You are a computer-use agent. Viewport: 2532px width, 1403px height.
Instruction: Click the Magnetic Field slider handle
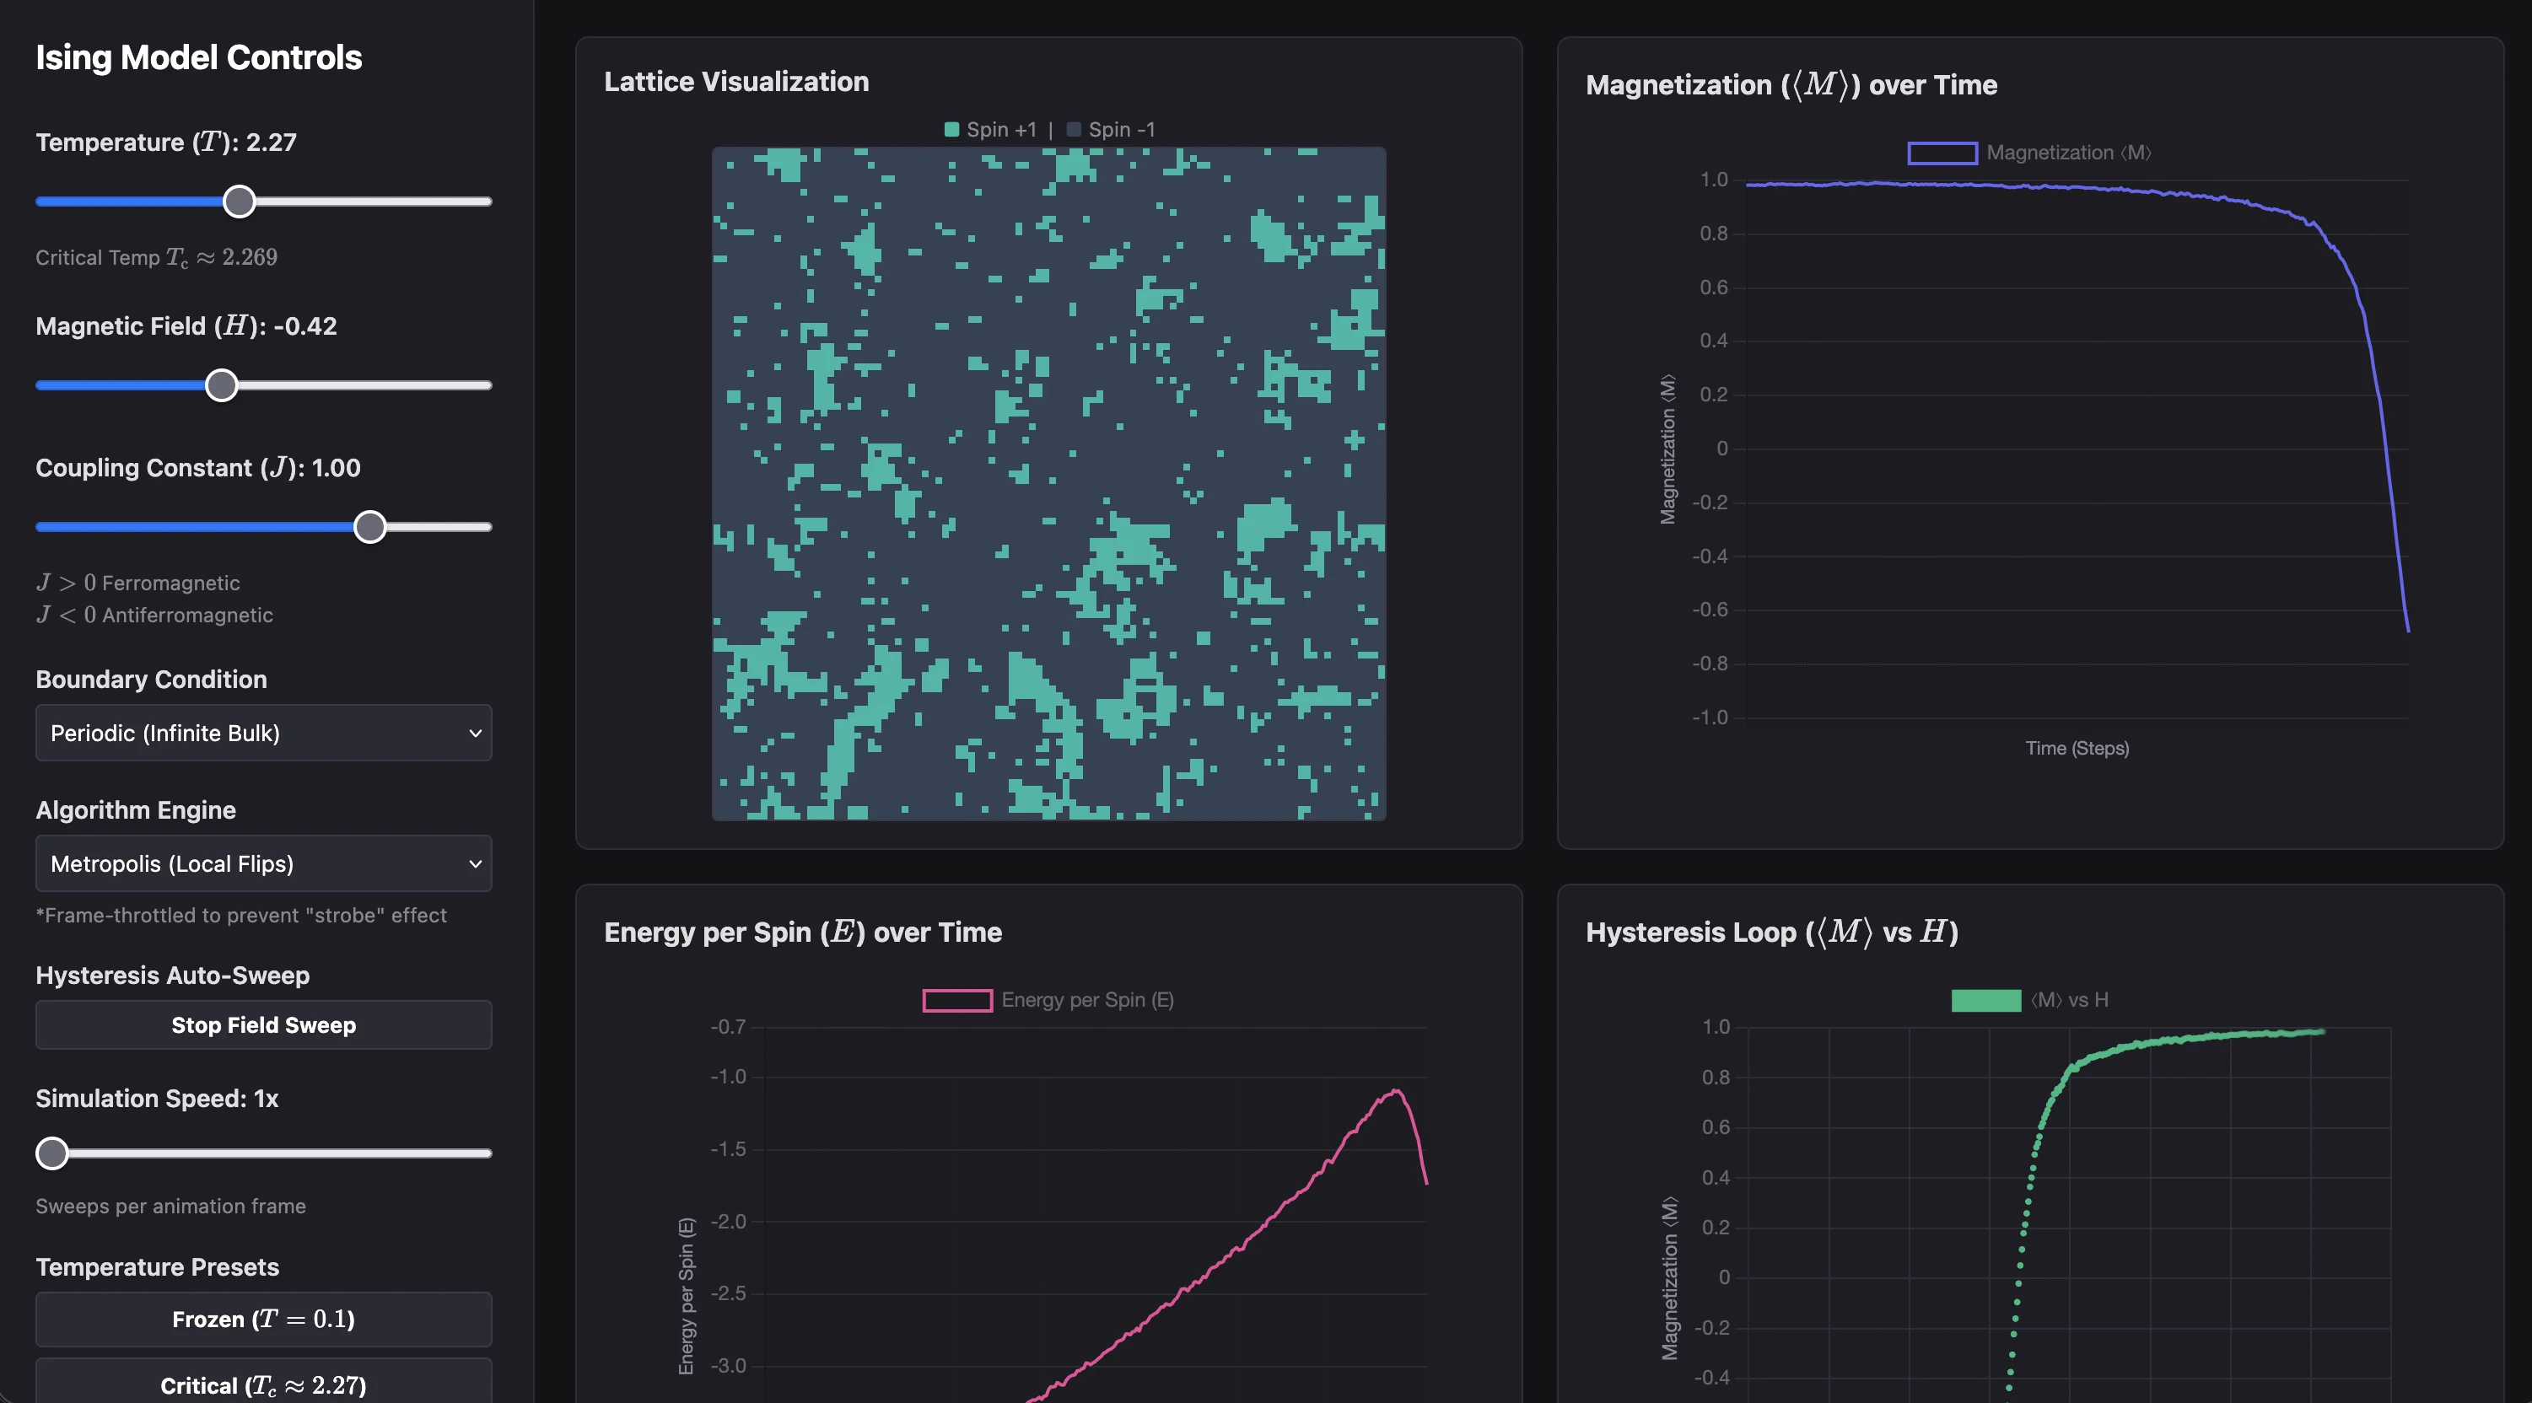tap(222, 385)
